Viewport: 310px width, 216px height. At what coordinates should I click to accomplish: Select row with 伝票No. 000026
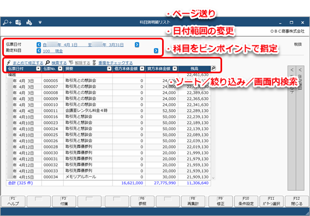click(x=109, y=141)
